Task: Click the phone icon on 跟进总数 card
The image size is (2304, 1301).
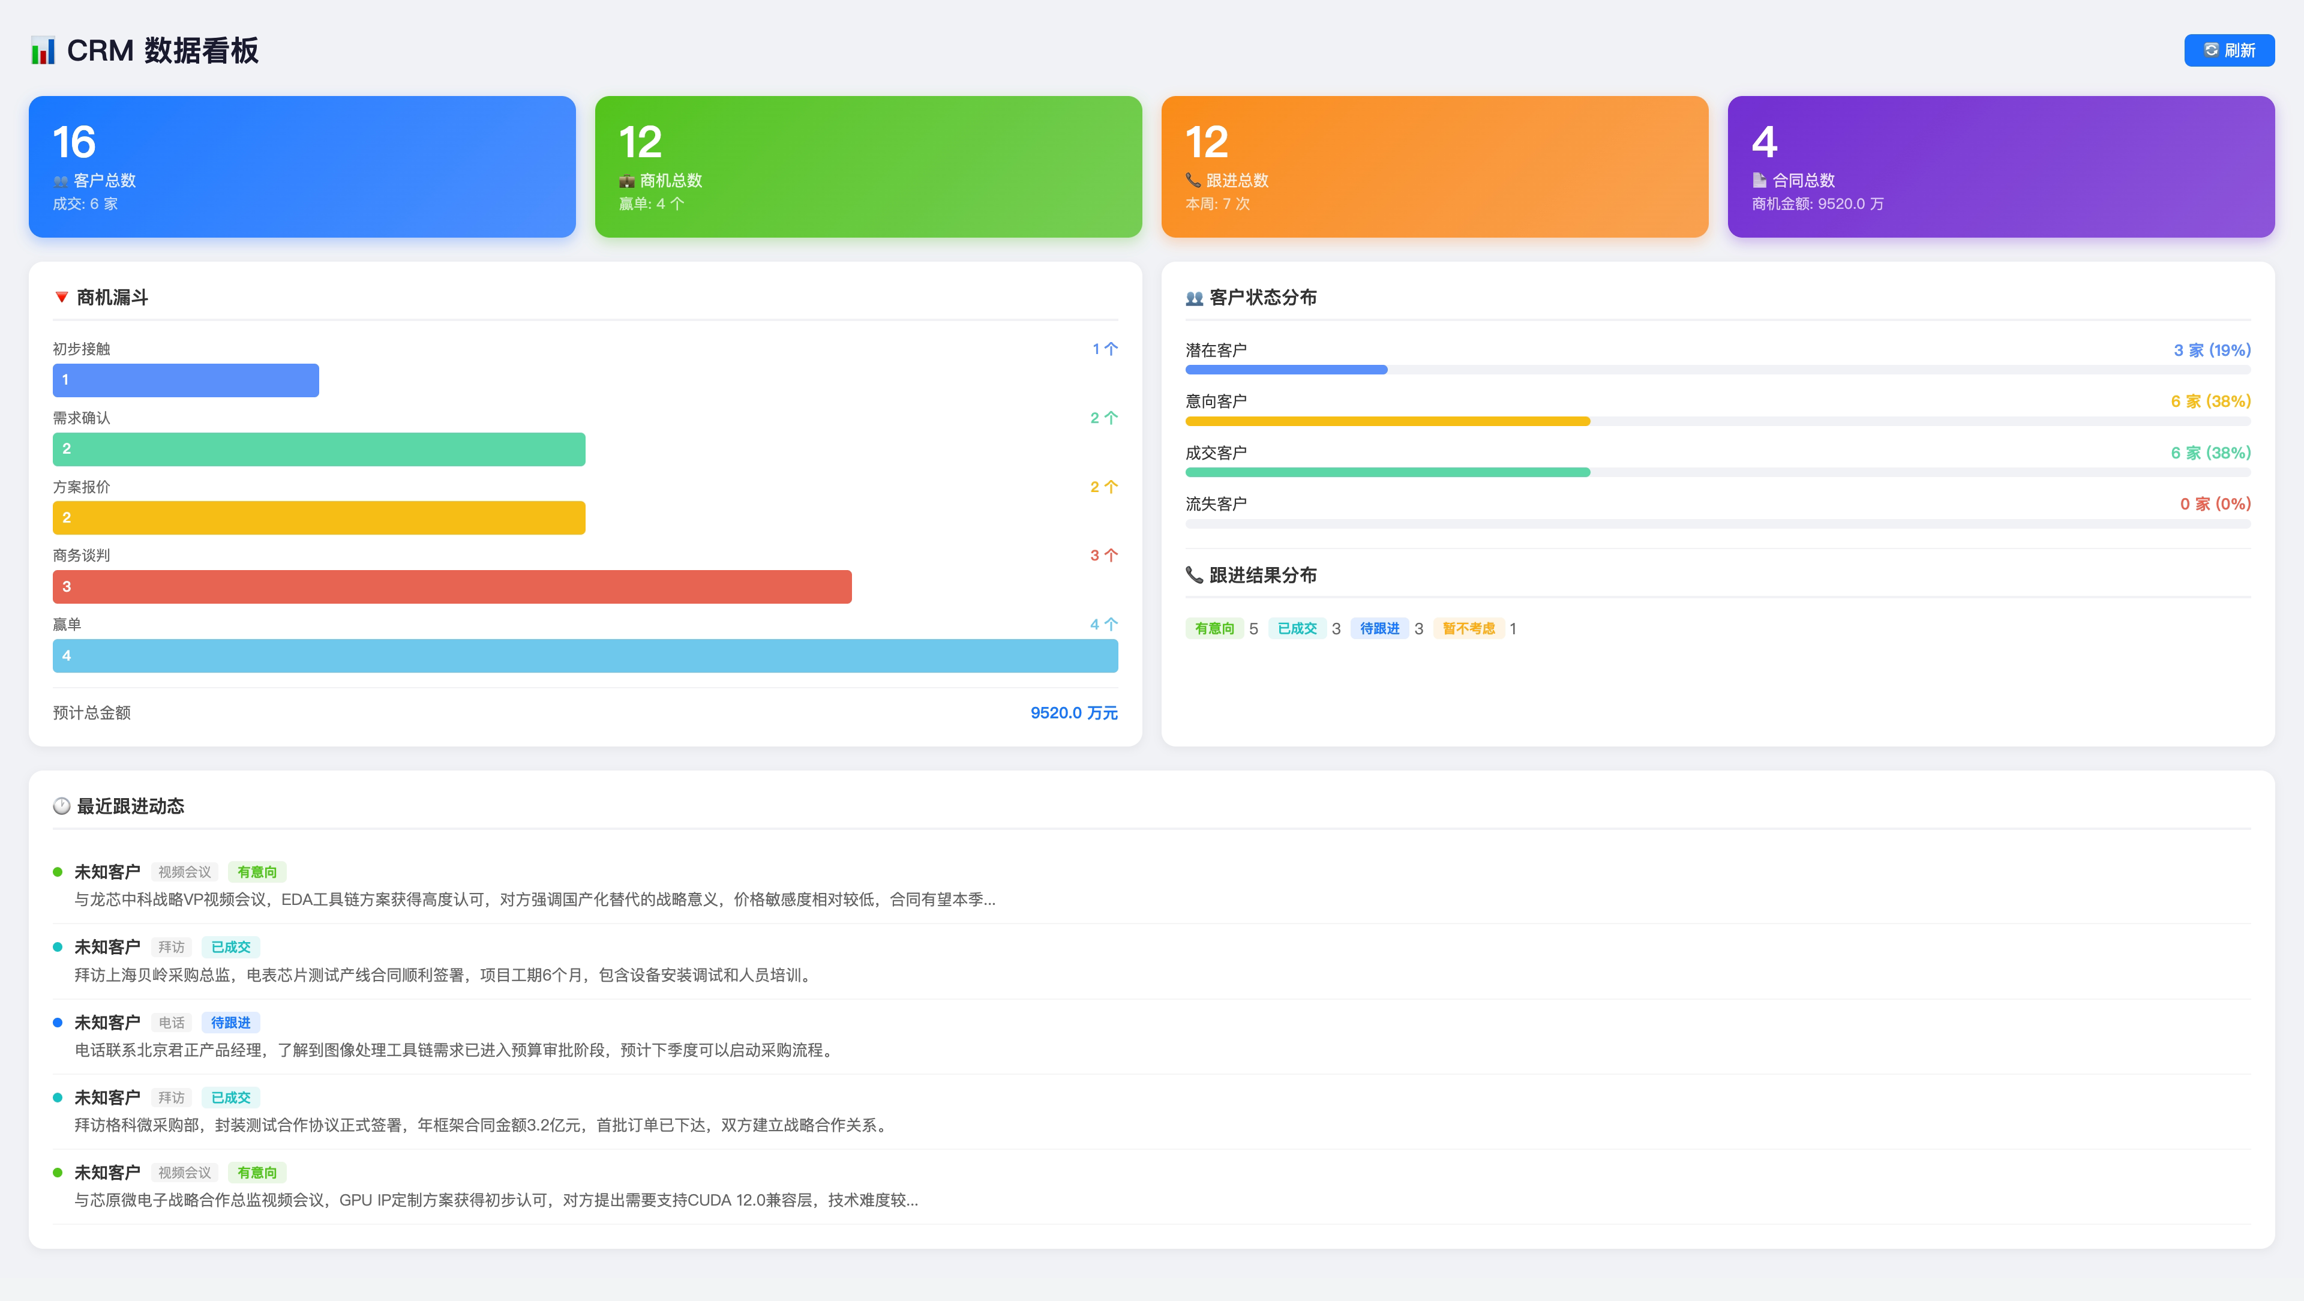Action: pos(1193,180)
